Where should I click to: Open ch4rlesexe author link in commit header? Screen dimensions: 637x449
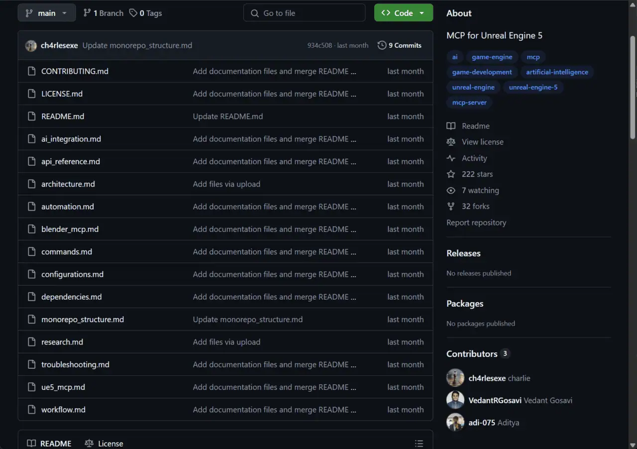click(59, 45)
